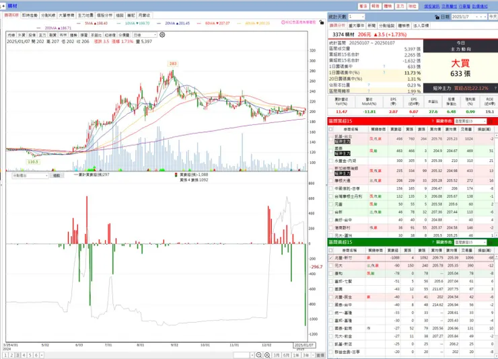
Task: Open 關鍵券商 dropdown in 賣超15 header
Action: click(x=470, y=242)
